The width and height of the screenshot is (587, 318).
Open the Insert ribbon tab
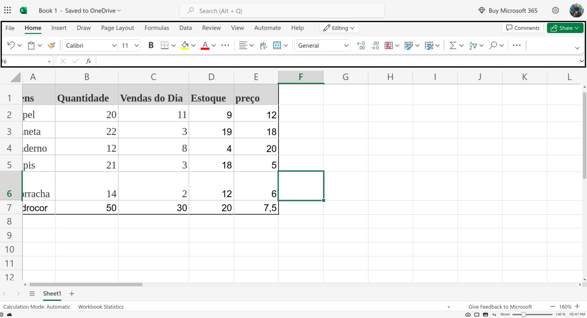point(59,27)
